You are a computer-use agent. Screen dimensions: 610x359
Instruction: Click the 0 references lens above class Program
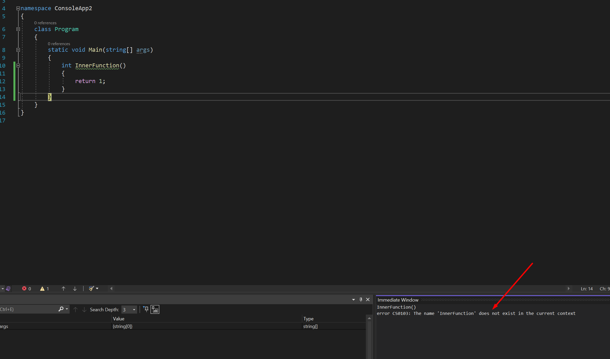coord(45,23)
